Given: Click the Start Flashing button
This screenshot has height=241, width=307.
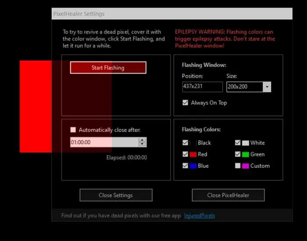Looking at the screenshot, I should pos(108,67).
